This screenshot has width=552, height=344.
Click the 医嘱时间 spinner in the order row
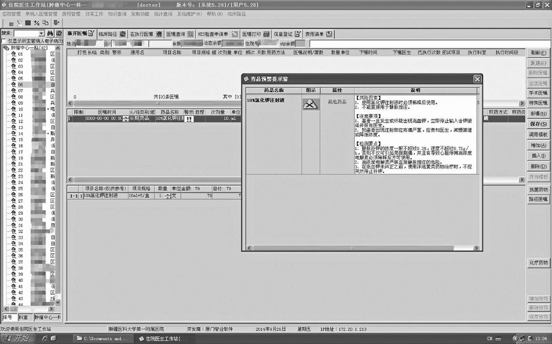coord(126,119)
